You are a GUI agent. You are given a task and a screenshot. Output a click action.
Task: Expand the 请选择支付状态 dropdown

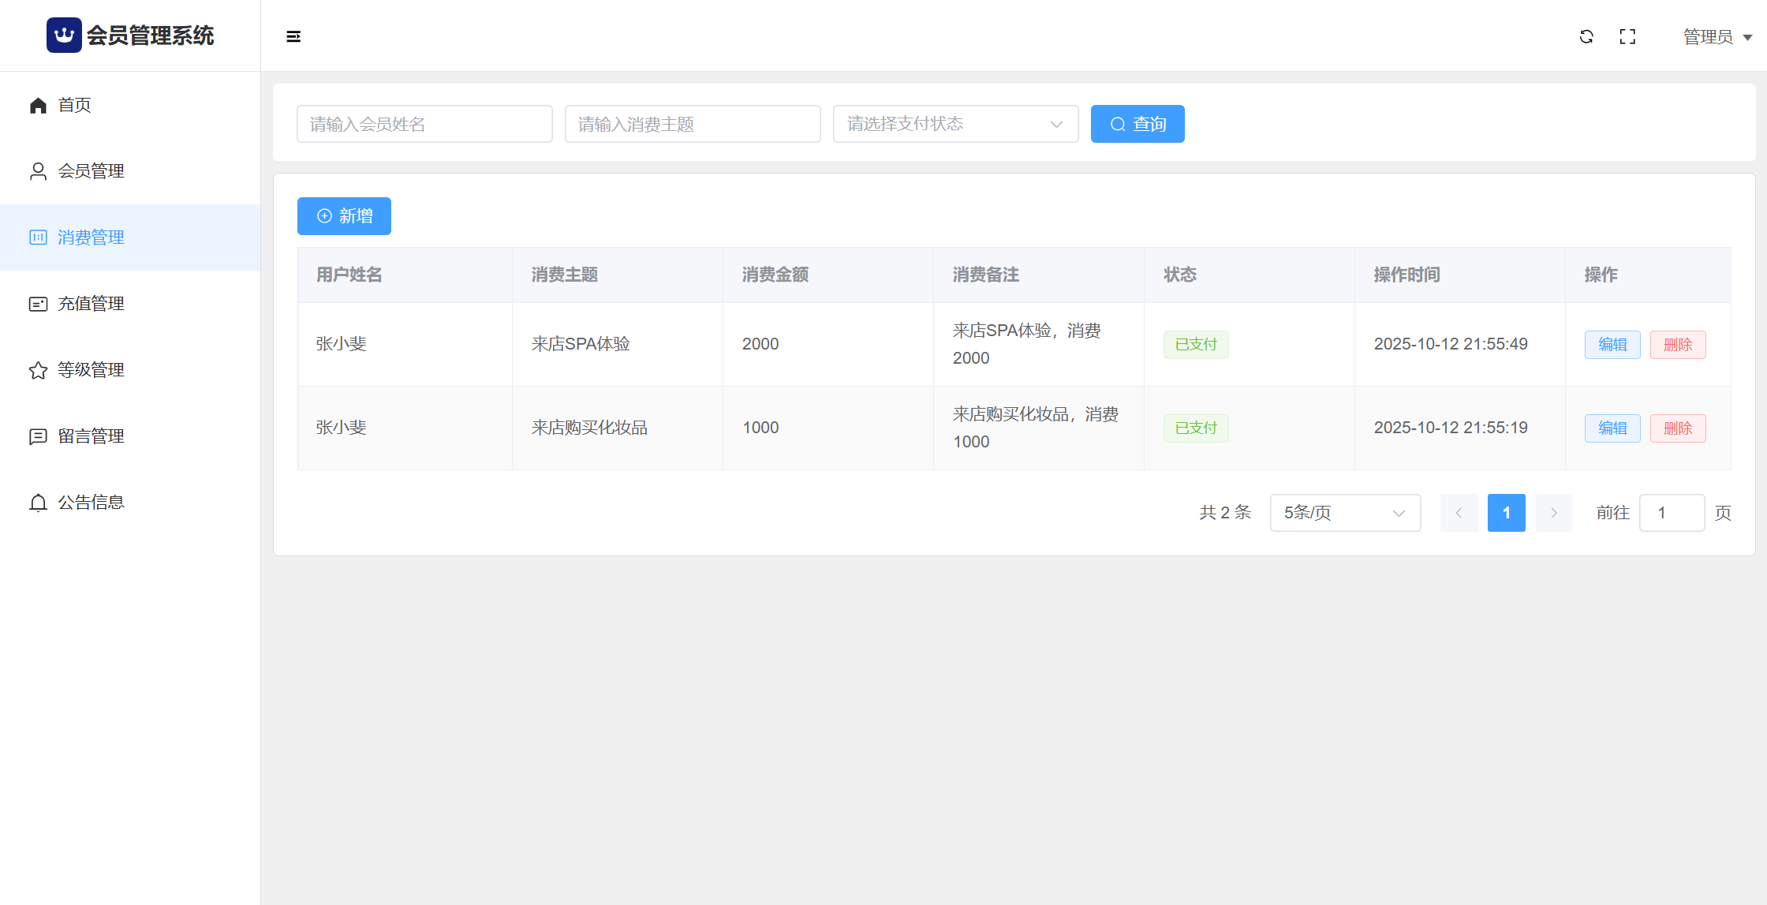click(955, 124)
